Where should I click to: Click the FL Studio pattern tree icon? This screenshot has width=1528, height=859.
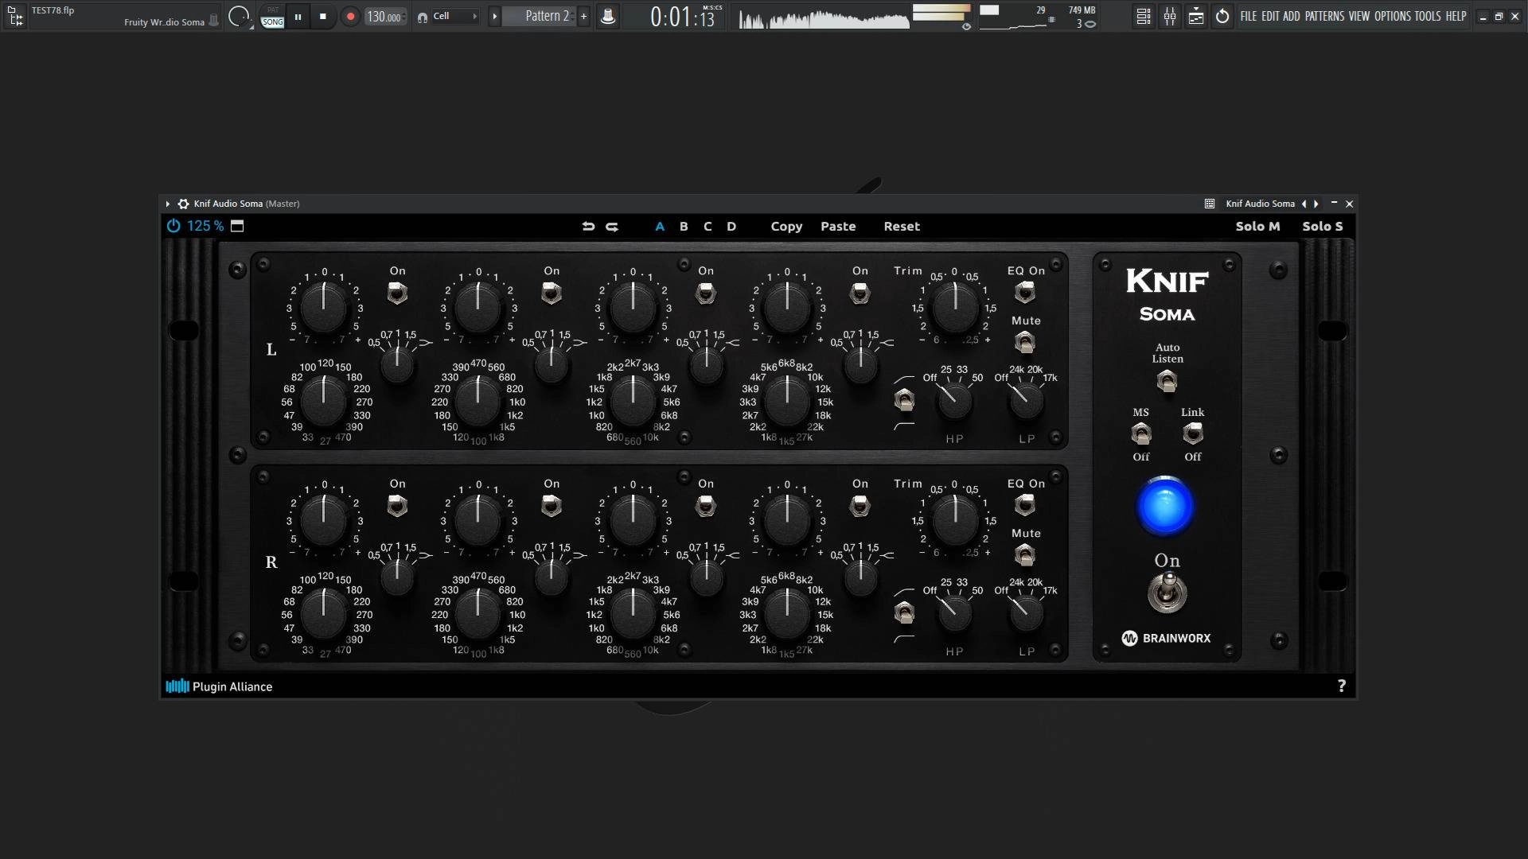click(x=15, y=16)
